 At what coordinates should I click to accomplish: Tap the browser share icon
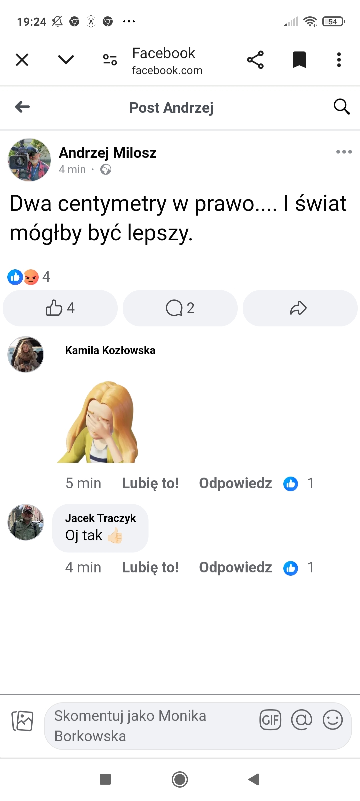255,60
